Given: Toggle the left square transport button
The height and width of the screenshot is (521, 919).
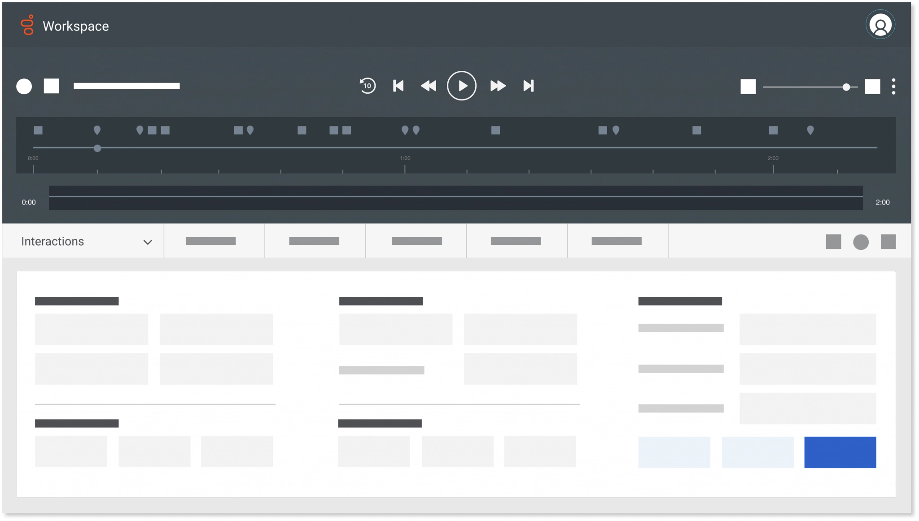Looking at the screenshot, I should 52,85.
